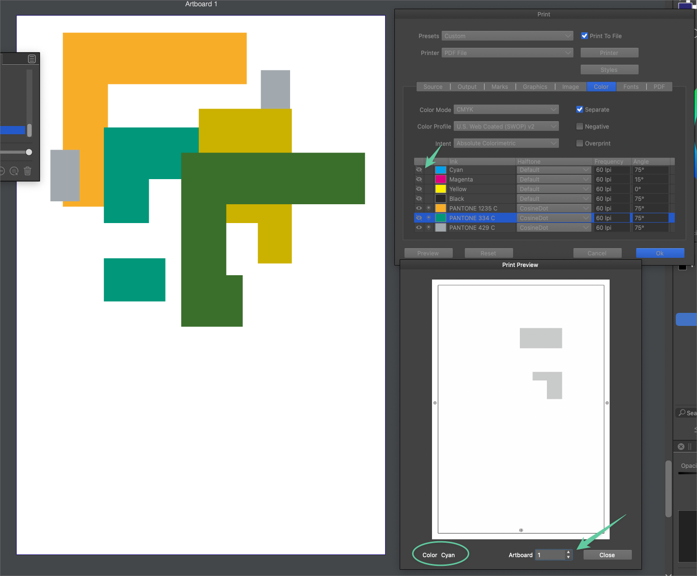
Task: Open the Graphics tab
Action: click(x=535, y=87)
